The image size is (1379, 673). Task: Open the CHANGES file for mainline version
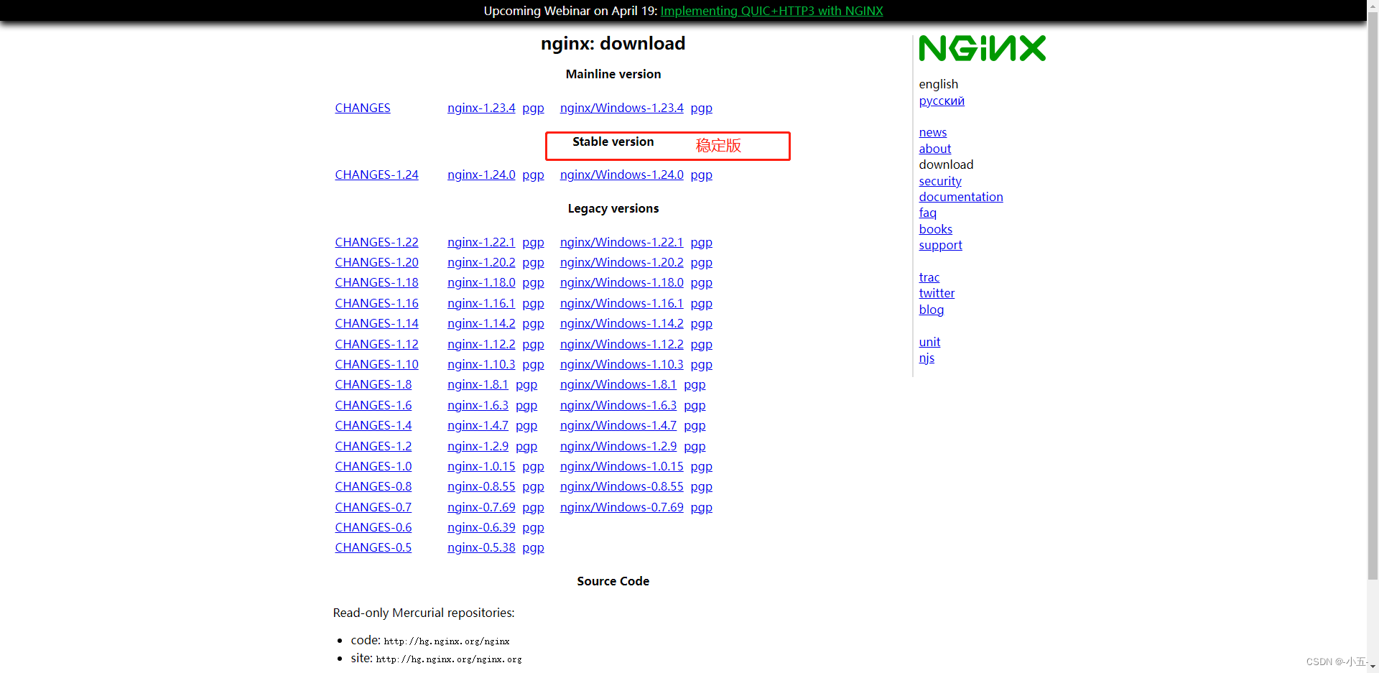coord(362,108)
